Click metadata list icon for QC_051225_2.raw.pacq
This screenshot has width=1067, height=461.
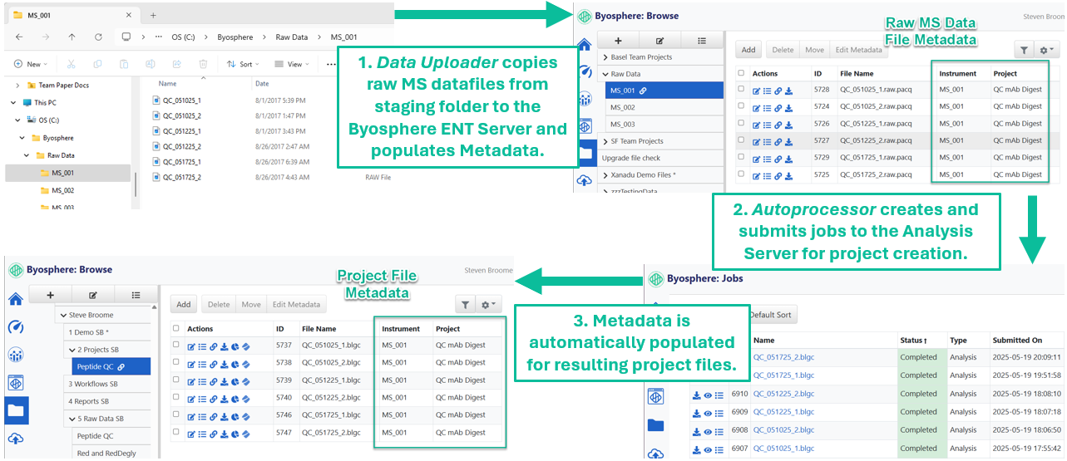tap(767, 140)
